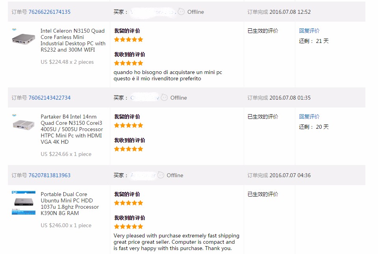The width and height of the screenshot is (378, 254).
Task: Open order number 76266226174135 link
Action: coord(50,12)
